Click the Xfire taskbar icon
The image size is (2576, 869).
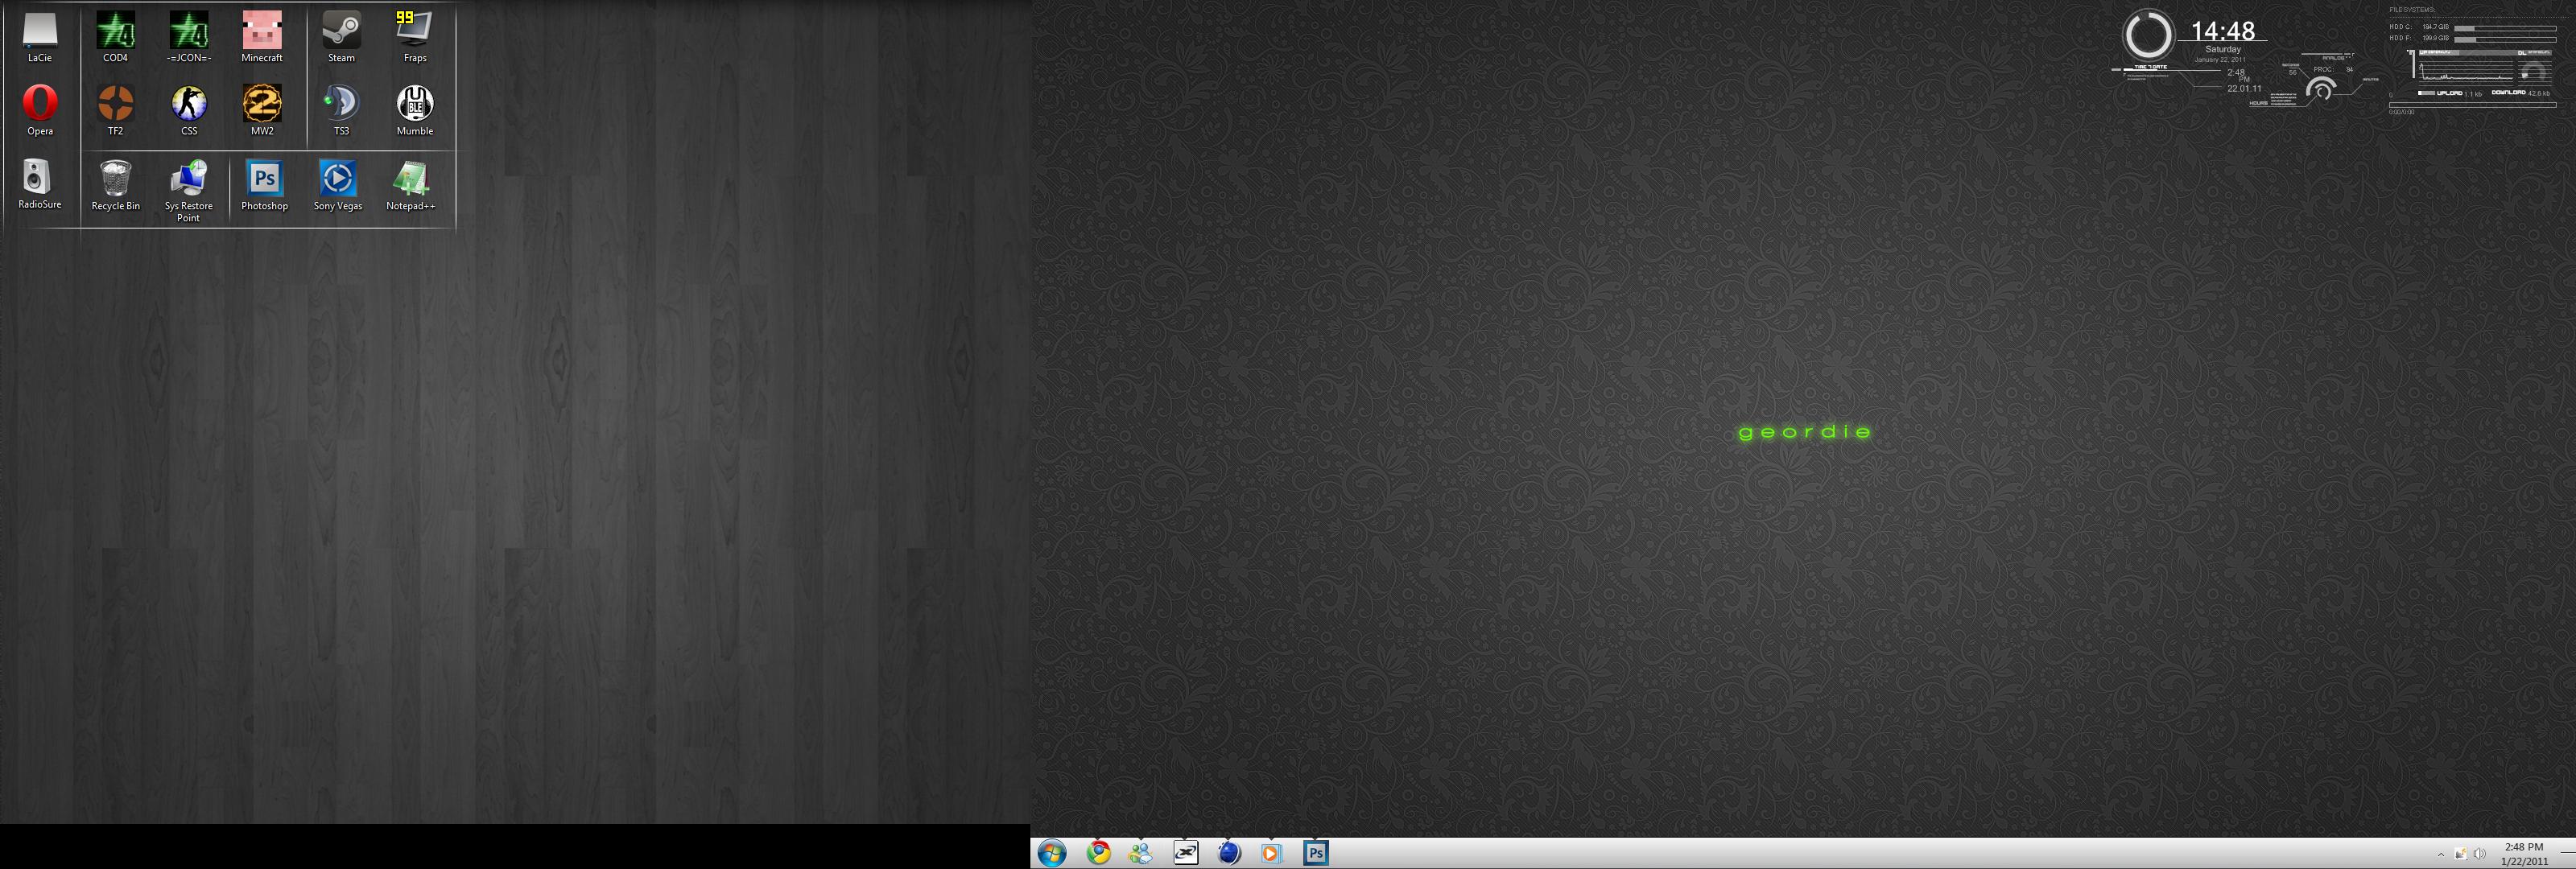point(1186,853)
